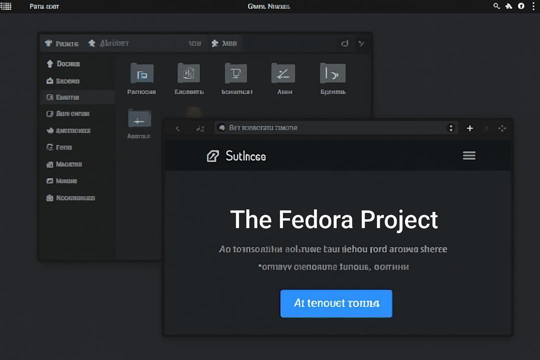Screen dimensions: 540x360
Task: Click the refresh icon in file manager header
Action: [x=344, y=43]
